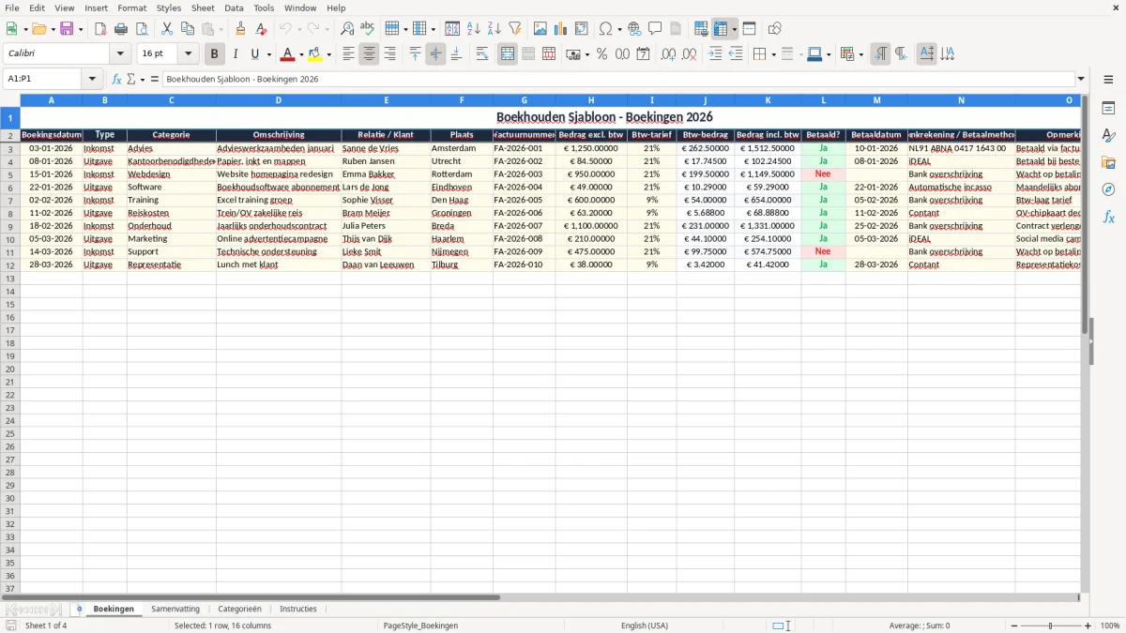1126x633 pixels.
Task: Switch to the Categorieën sheet tab
Action: point(240,609)
